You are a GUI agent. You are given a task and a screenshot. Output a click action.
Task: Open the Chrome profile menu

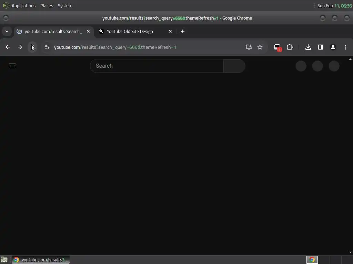click(x=333, y=47)
